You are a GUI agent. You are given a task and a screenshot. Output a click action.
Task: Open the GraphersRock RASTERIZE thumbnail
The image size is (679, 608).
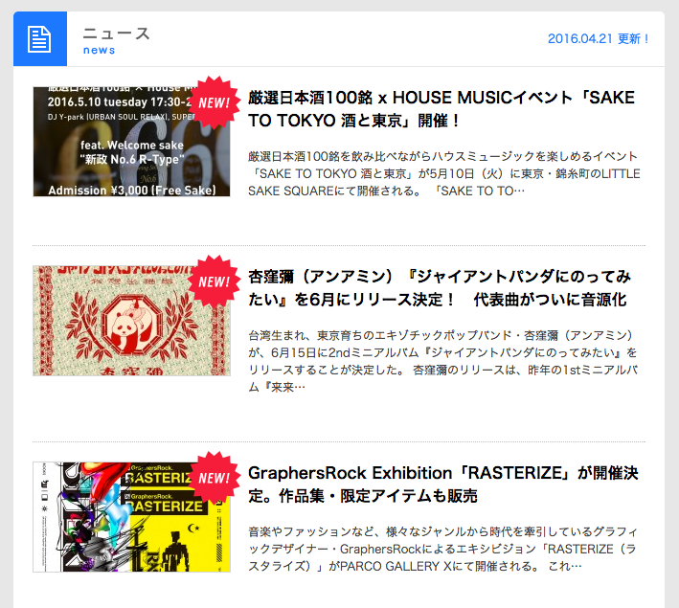(131, 517)
